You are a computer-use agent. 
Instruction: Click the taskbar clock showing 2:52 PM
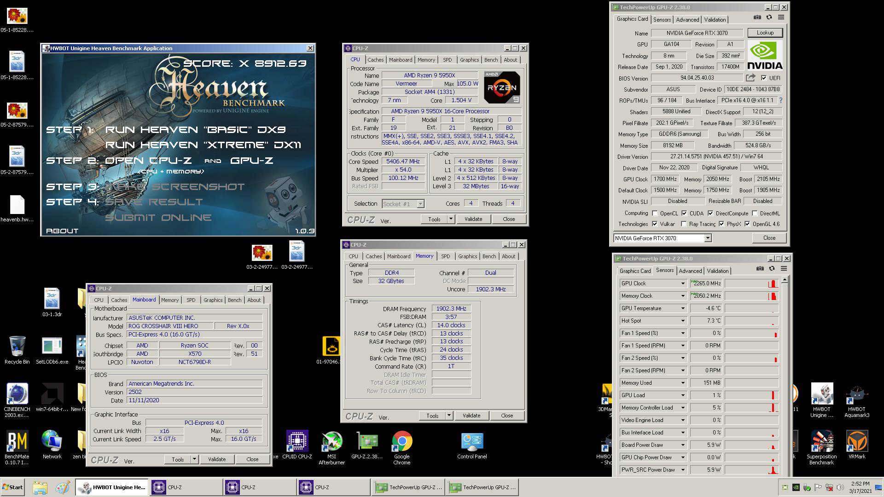point(860,484)
